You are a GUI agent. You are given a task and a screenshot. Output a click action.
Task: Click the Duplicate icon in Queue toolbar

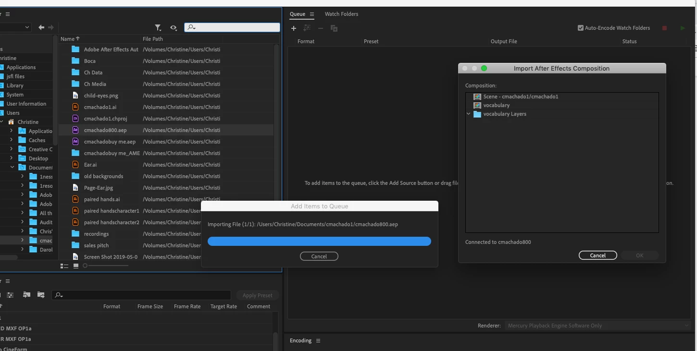click(x=334, y=28)
